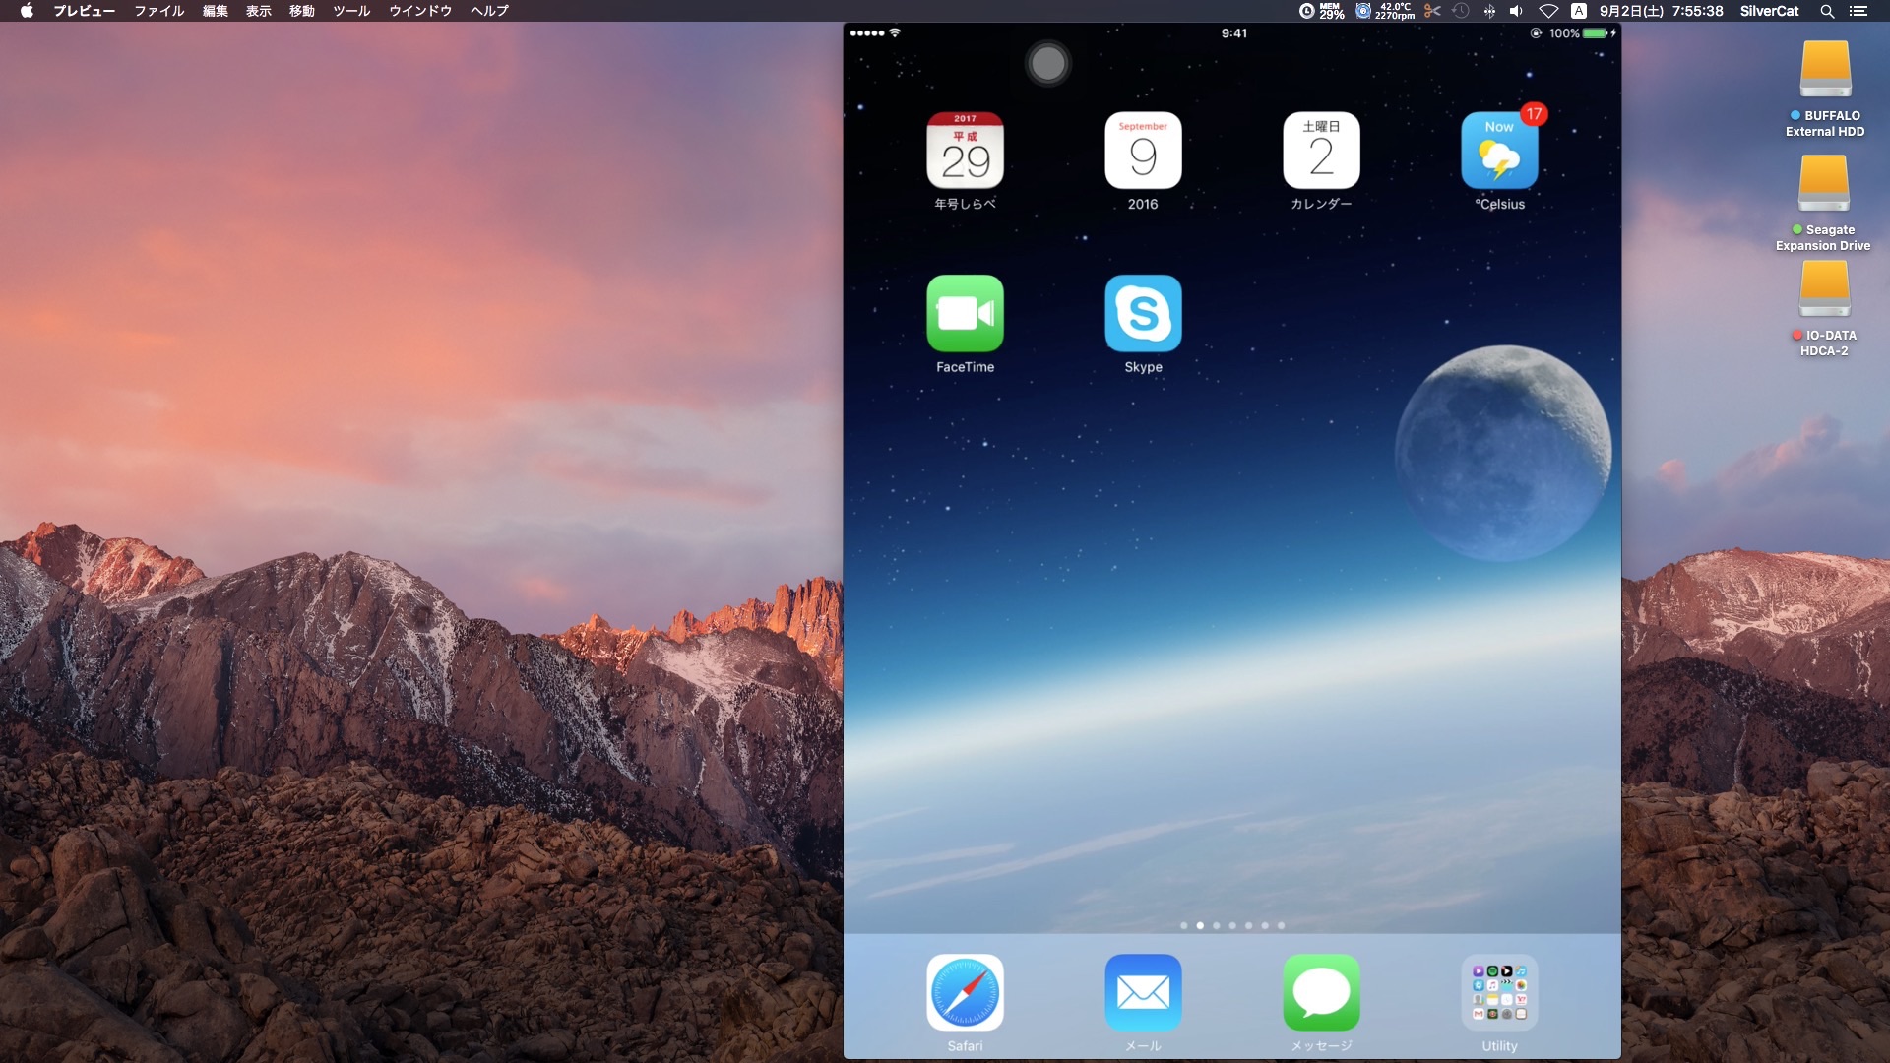Open the メール app in the dock

1143,992
